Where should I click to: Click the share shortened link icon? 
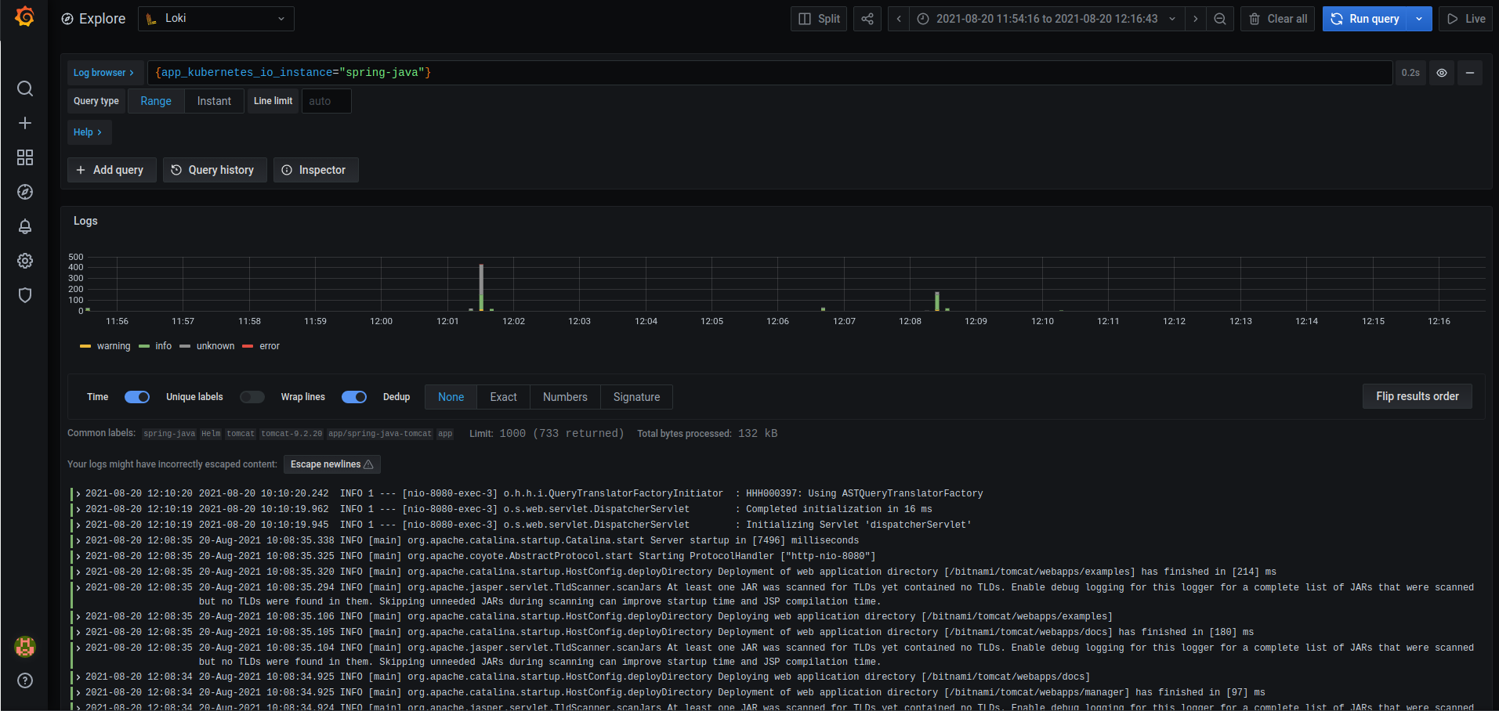867,19
